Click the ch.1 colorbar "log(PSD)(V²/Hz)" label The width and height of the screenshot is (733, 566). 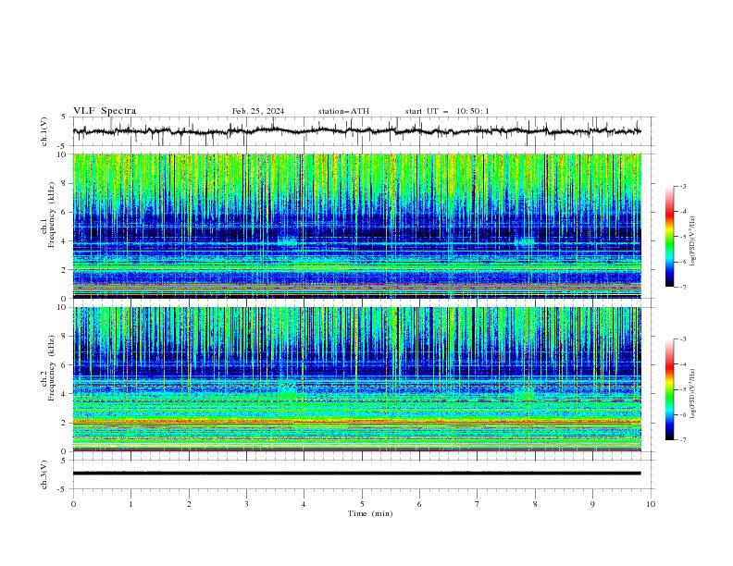[693, 240]
